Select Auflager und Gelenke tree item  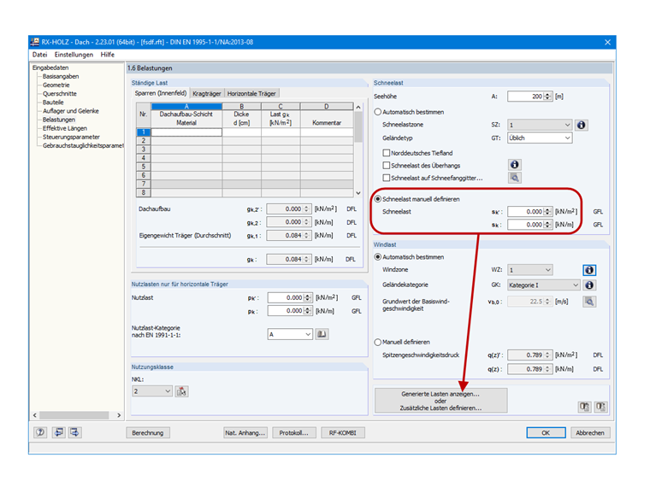pyautogui.click(x=70, y=111)
